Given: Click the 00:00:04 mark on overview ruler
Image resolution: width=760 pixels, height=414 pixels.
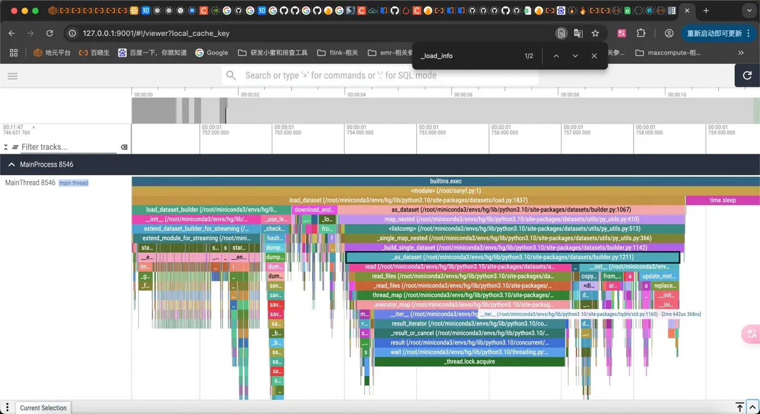Looking at the screenshot, I should click(x=356, y=94).
